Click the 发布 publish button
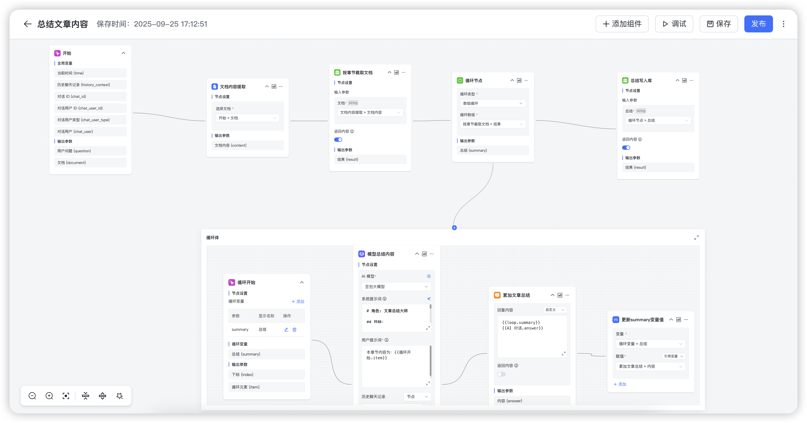The height and width of the screenshot is (423, 807). [x=758, y=24]
